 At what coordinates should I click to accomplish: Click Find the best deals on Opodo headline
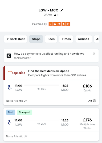(48, 71)
